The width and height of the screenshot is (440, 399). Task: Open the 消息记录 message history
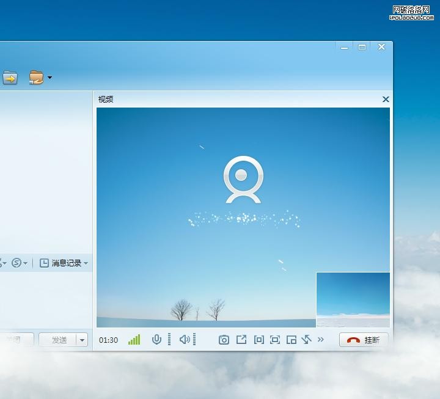point(61,263)
